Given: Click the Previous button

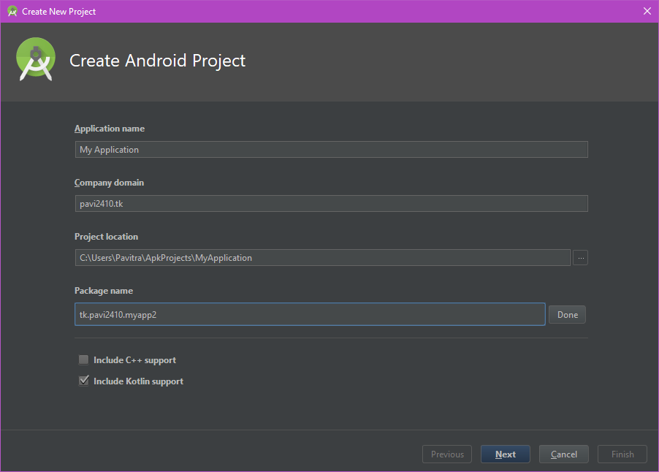Looking at the screenshot, I should coord(447,454).
